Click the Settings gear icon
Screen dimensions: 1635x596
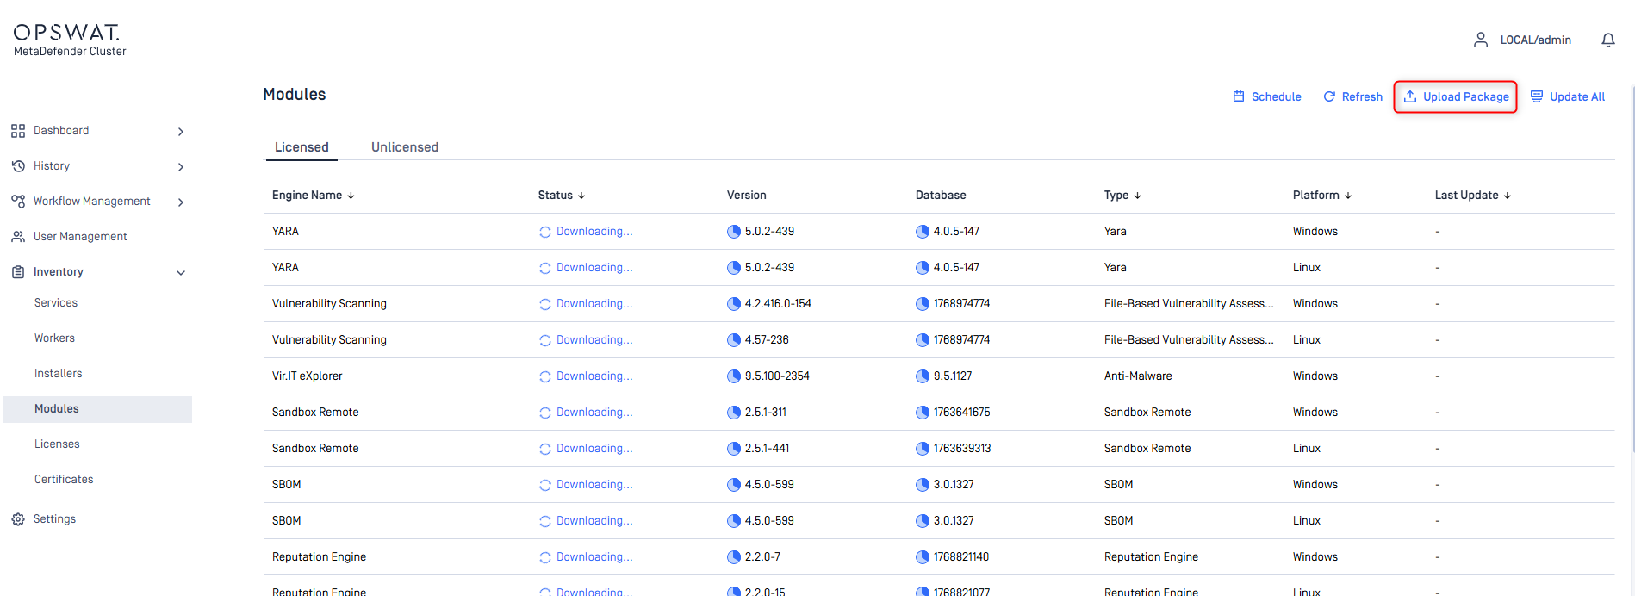(18, 519)
